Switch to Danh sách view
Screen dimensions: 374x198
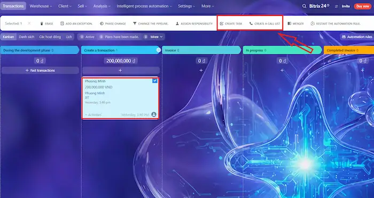coord(27,37)
